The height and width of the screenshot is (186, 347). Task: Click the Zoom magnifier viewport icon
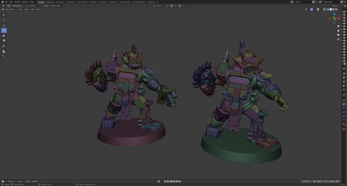(x=338, y=26)
